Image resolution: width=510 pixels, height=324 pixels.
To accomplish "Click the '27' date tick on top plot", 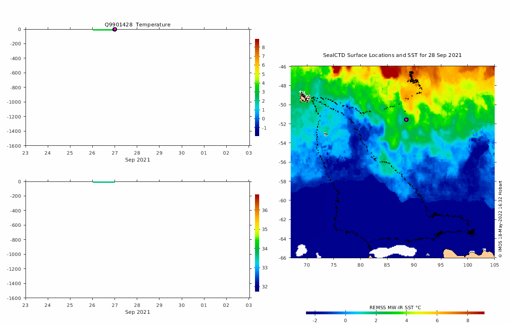I will tap(115, 153).
